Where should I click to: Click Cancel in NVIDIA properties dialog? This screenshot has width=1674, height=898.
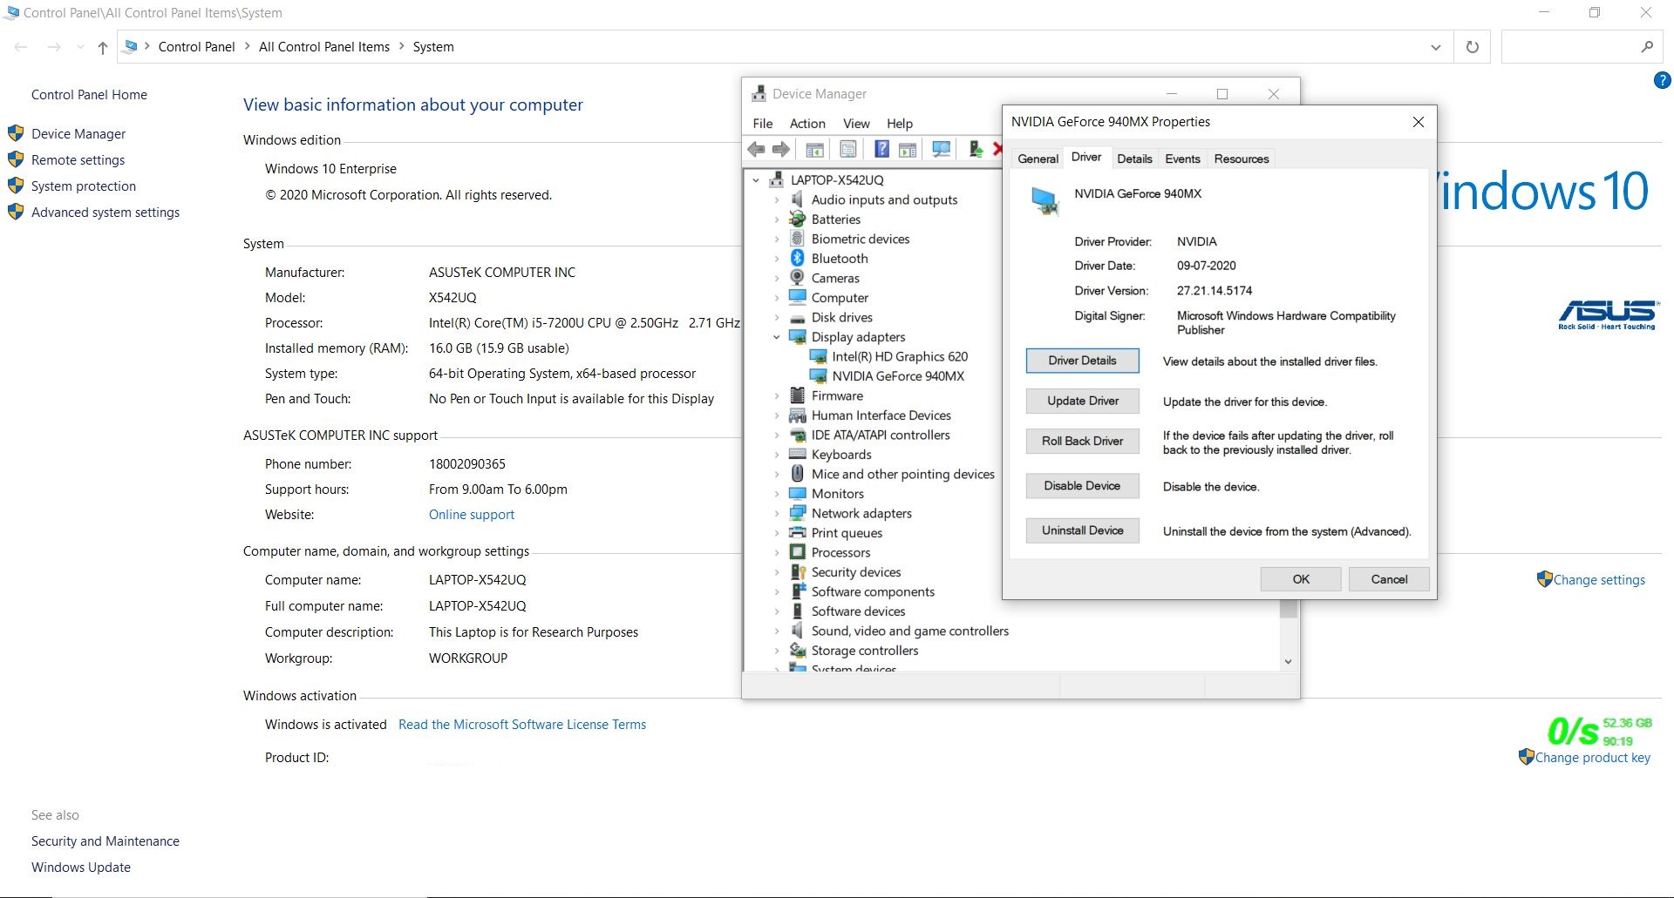point(1389,579)
